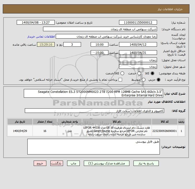This screenshot has width=195, height=189.
Task: Click the remaining days field showing 3
Action: [72, 44]
